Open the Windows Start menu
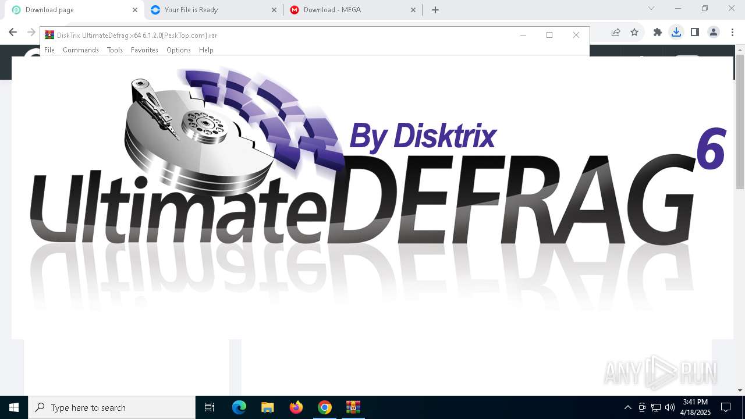 click(14, 407)
